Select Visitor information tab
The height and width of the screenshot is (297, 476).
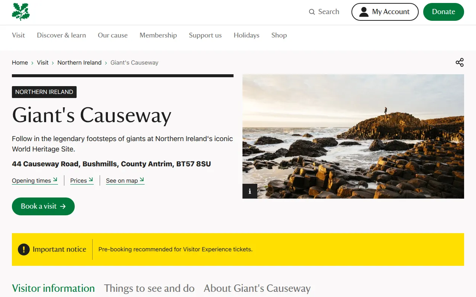pyautogui.click(x=53, y=288)
